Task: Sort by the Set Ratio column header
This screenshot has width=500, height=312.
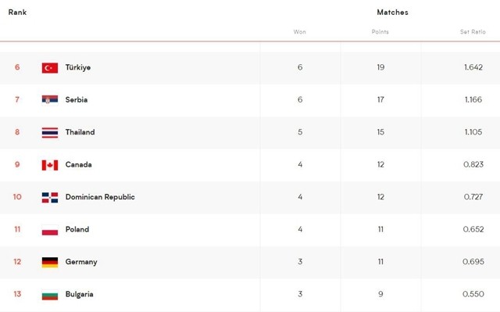Action: point(473,31)
